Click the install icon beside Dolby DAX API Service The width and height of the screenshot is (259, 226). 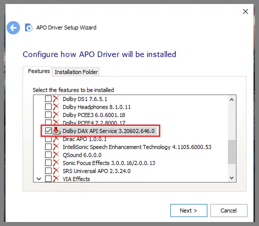point(56,131)
